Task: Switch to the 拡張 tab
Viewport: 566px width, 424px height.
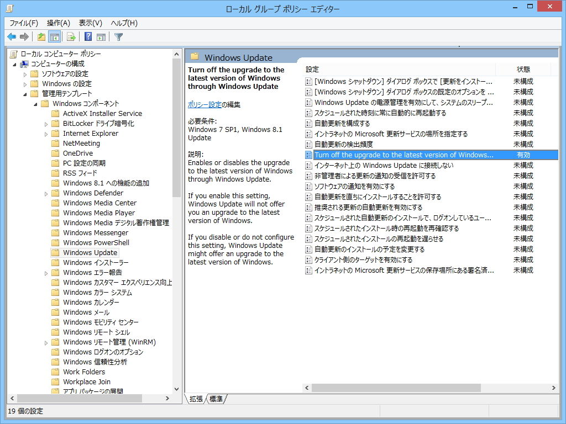Action: click(196, 399)
